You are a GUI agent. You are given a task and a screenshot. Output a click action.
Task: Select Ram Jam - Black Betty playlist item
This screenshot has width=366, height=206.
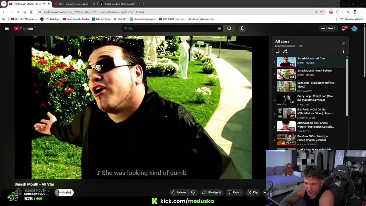pos(309,87)
